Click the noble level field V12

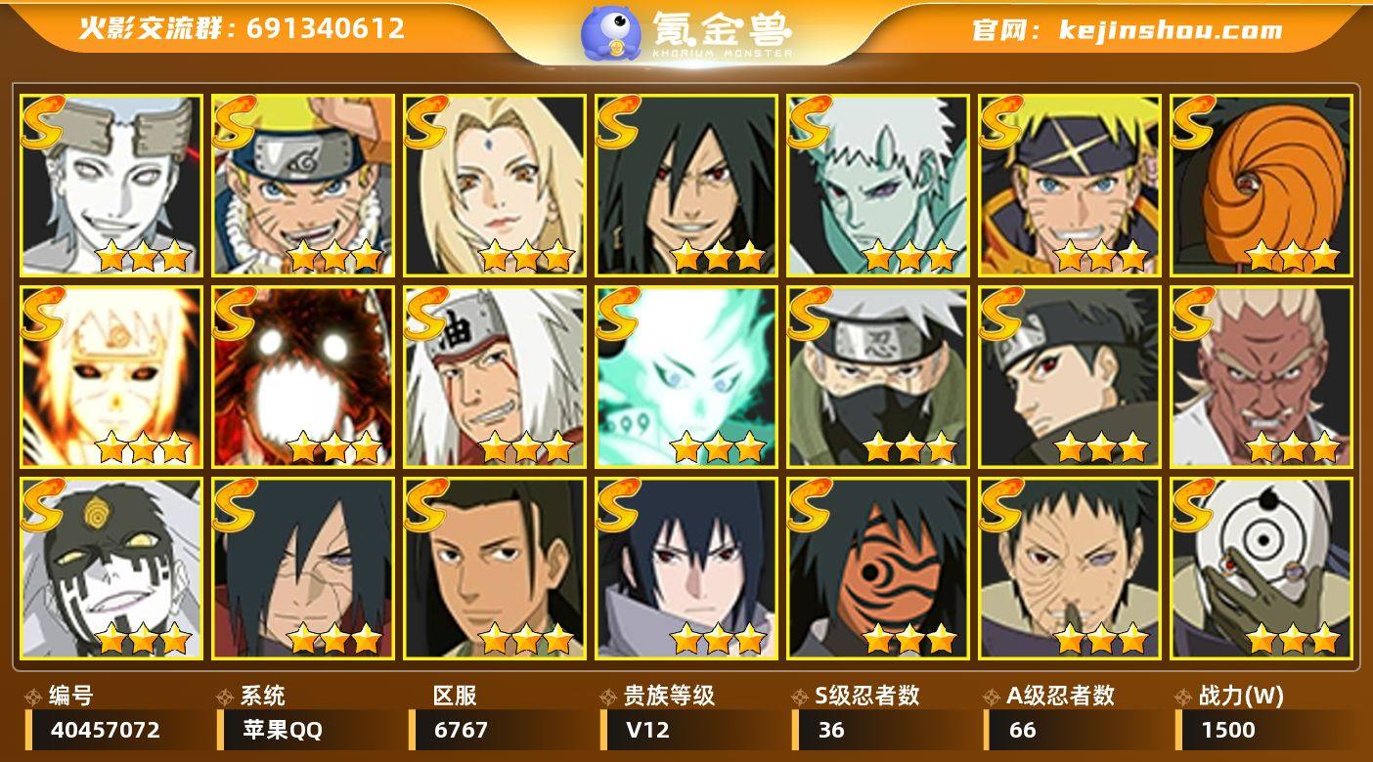tap(690, 730)
